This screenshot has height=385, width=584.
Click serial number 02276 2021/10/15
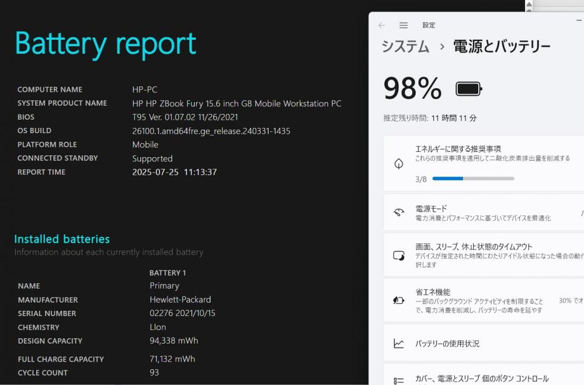(x=182, y=313)
